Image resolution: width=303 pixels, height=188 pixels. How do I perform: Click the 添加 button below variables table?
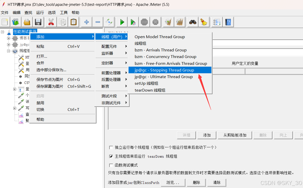coord(207,135)
